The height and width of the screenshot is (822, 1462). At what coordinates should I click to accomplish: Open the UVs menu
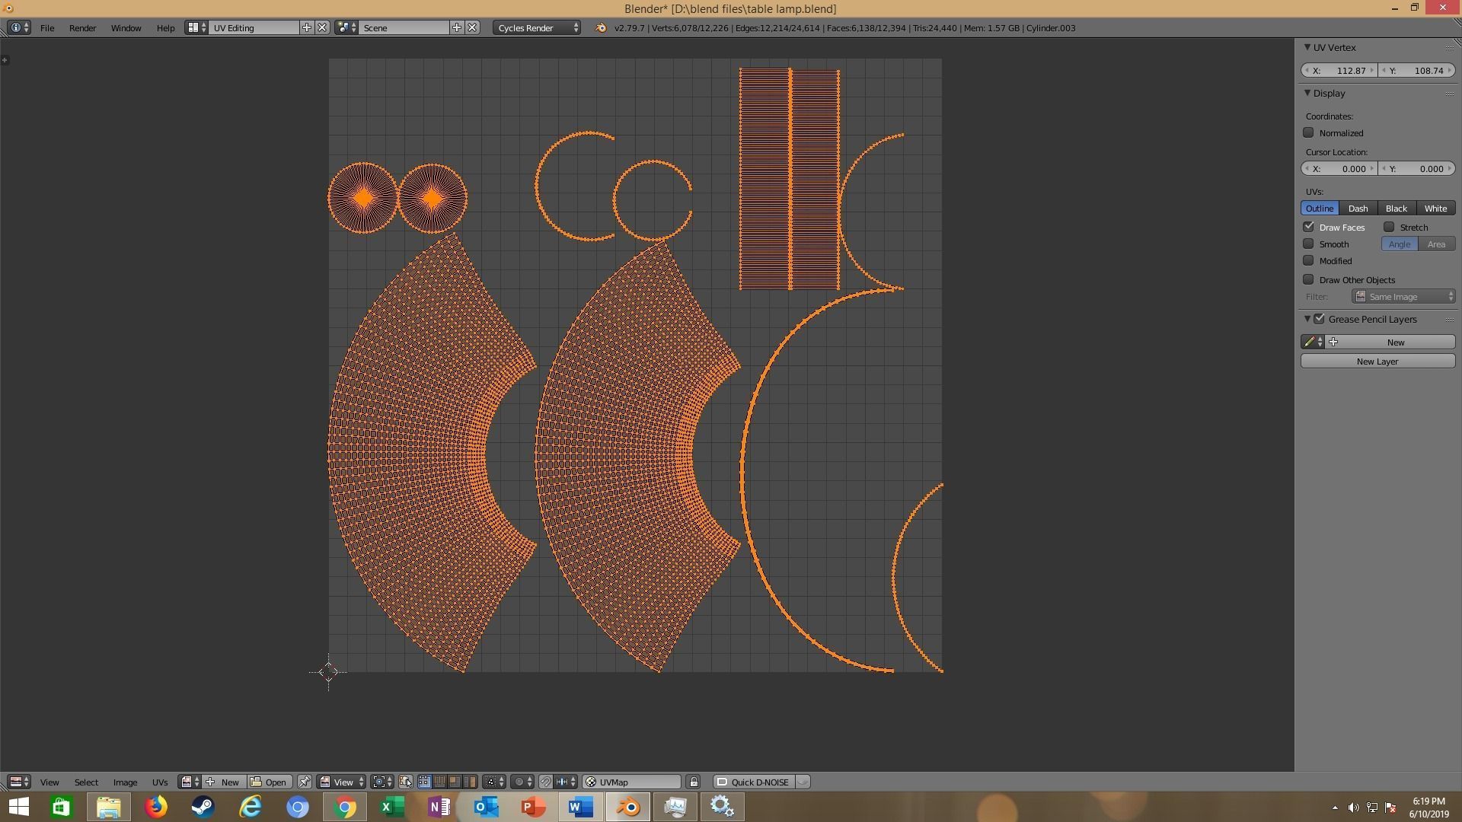click(159, 782)
